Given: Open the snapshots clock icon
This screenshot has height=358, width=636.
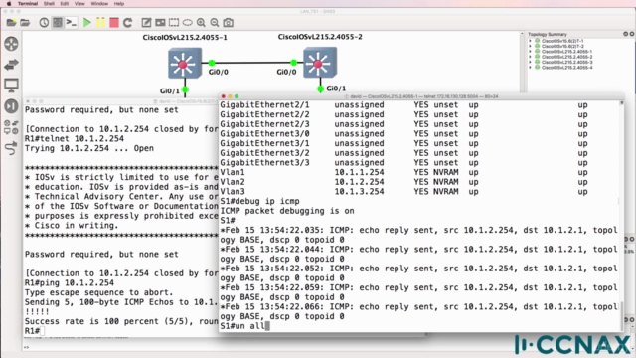Looking at the screenshot, I should (x=44, y=22).
